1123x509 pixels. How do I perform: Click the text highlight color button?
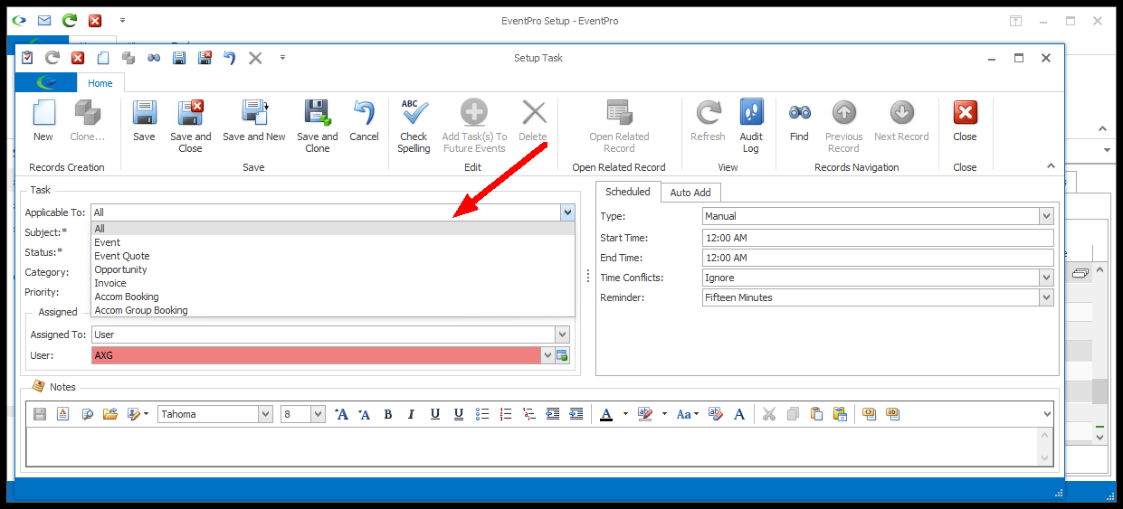point(645,414)
